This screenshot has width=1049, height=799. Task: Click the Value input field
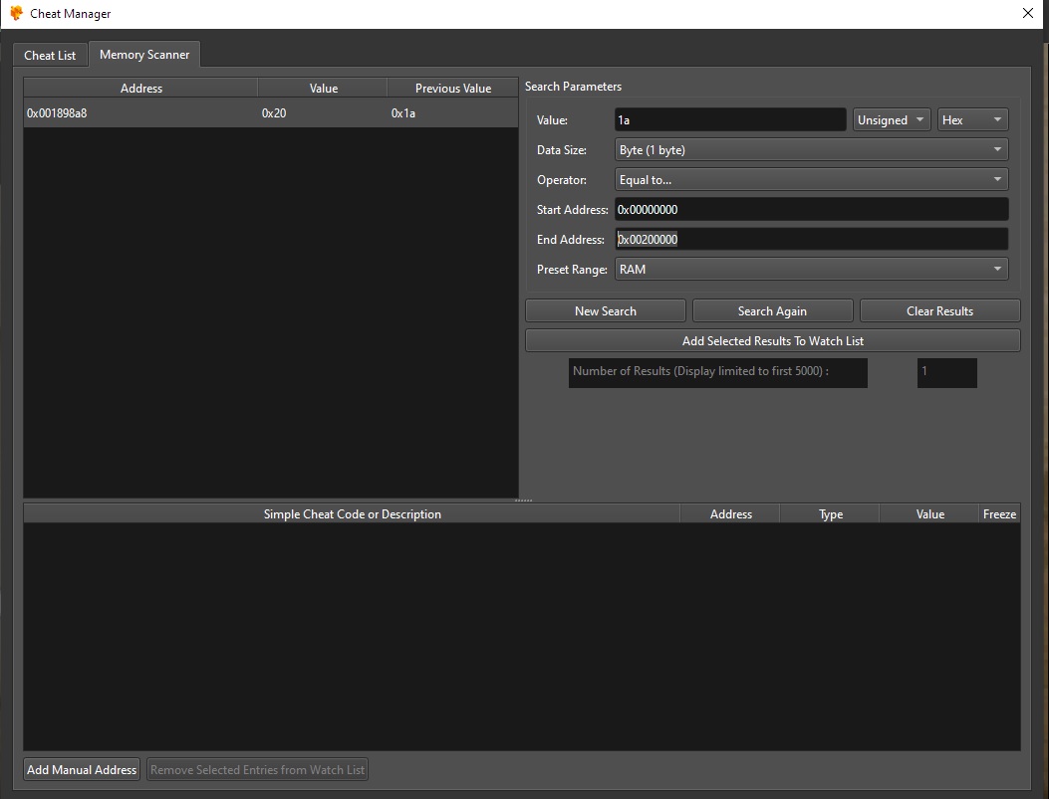[x=729, y=120]
